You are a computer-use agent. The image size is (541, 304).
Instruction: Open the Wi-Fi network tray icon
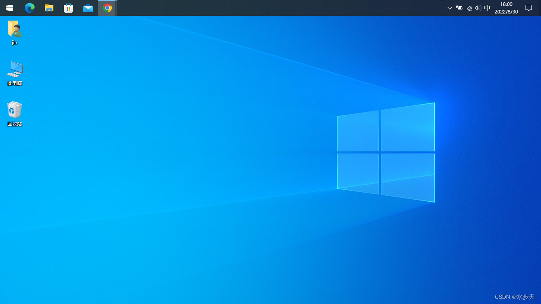coord(469,8)
